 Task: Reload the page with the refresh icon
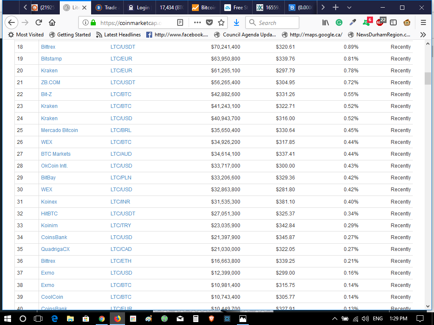click(39, 23)
